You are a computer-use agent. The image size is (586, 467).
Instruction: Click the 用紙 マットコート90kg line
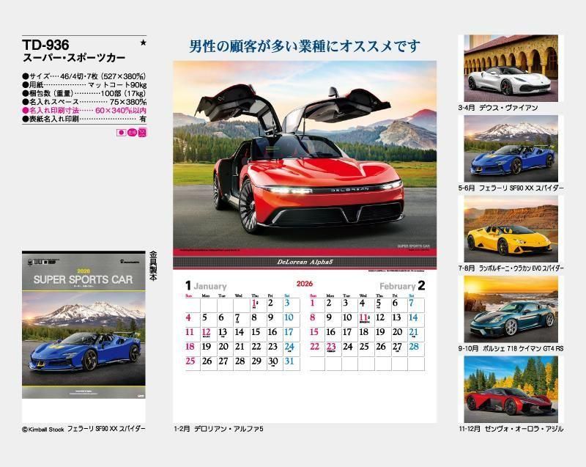84,85
